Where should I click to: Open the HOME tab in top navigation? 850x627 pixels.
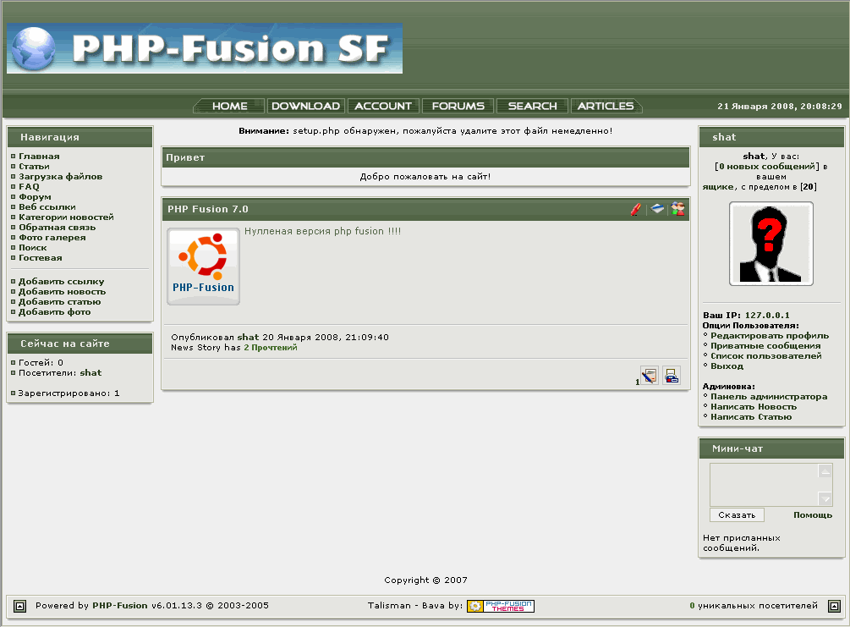pos(229,106)
